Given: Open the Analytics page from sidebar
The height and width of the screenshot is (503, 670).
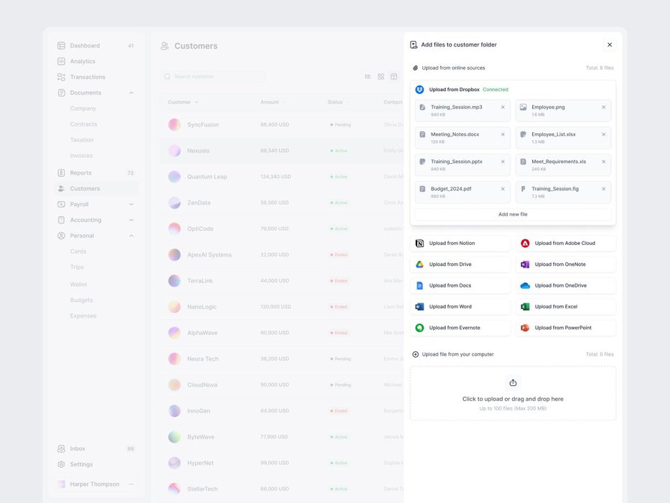Looking at the screenshot, I should click(83, 62).
